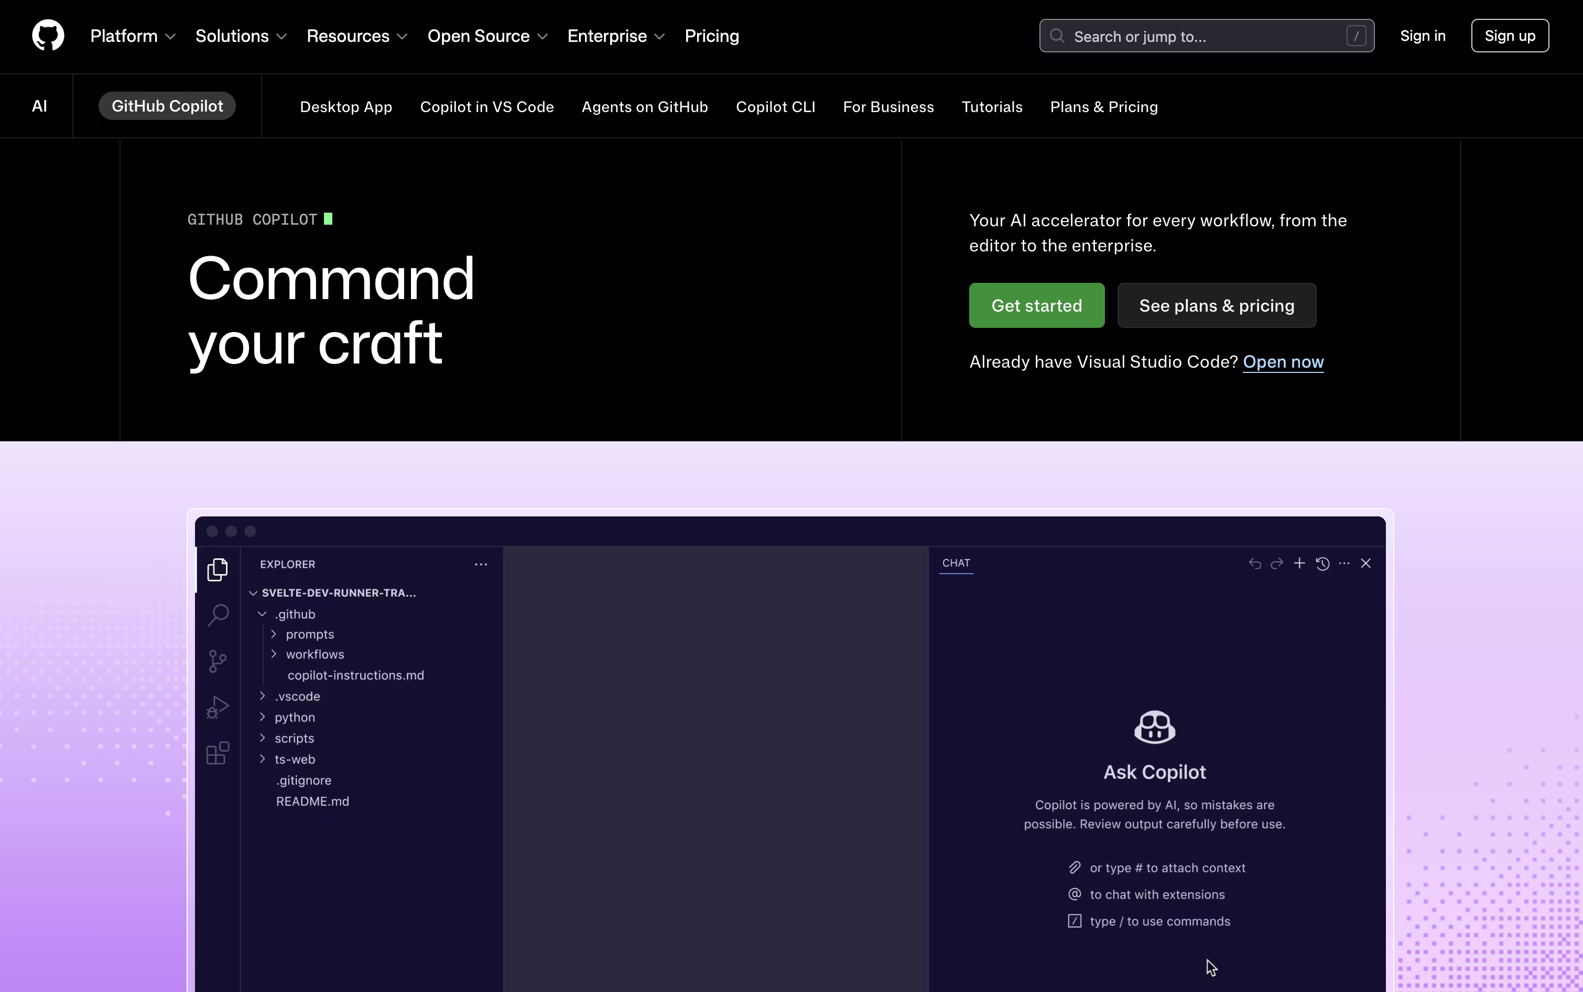Start a new chat with the plus icon
The image size is (1583, 992).
coord(1299,563)
